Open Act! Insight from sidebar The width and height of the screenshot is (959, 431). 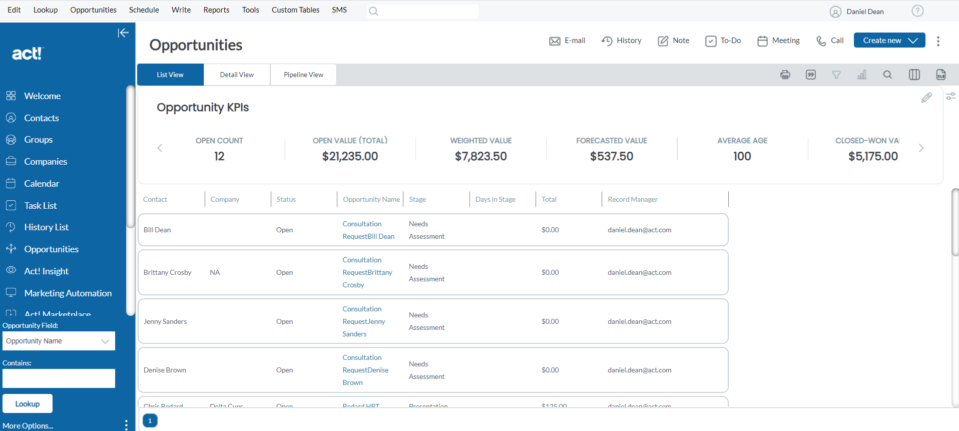pyautogui.click(x=46, y=271)
